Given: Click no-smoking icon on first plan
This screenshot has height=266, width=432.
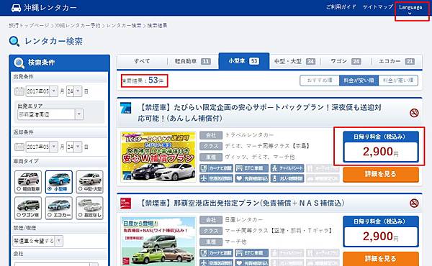Looking at the screenshot, I should pos(414,113).
